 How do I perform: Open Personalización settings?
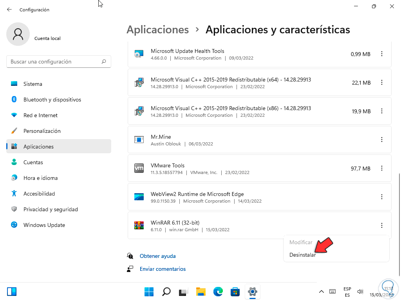(59, 131)
